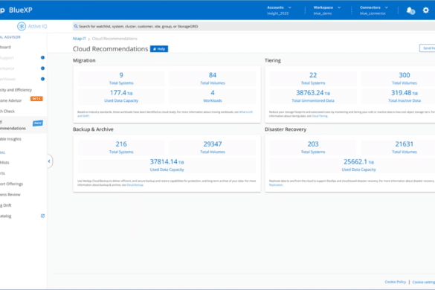The image size is (435, 290).
Task: Click Backup & Archive Total Volumes 29347
Action: pyautogui.click(x=213, y=144)
